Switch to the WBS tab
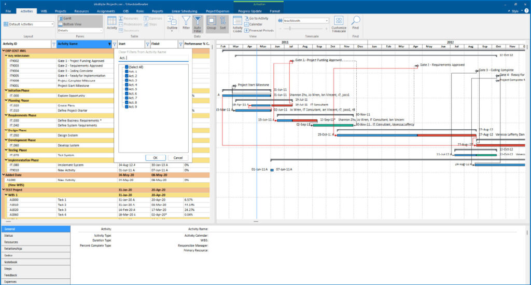Image resolution: width=531 pixels, height=285 pixels. (x=44, y=11)
